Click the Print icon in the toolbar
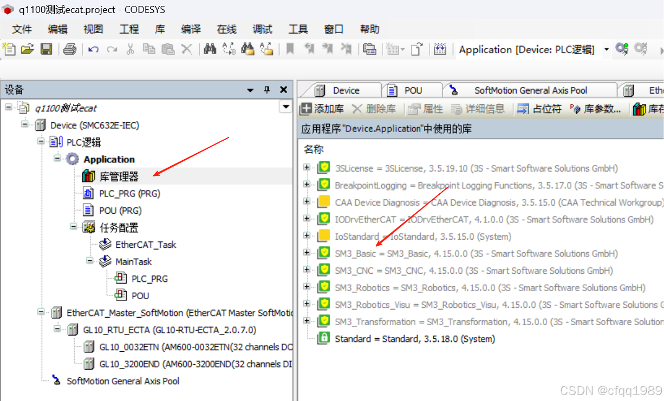 coord(70,49)
